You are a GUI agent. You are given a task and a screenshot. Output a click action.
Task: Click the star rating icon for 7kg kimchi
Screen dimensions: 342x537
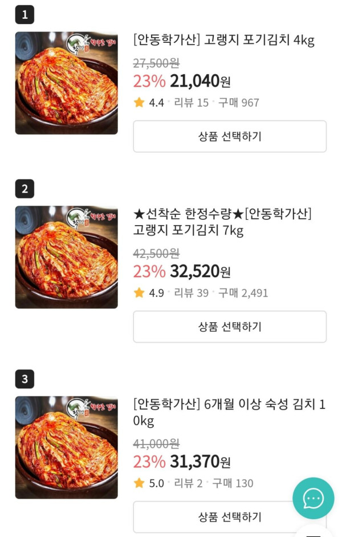coord(139,292)
